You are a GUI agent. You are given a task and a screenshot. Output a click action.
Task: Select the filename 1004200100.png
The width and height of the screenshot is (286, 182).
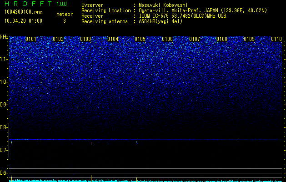pos(24,12)
